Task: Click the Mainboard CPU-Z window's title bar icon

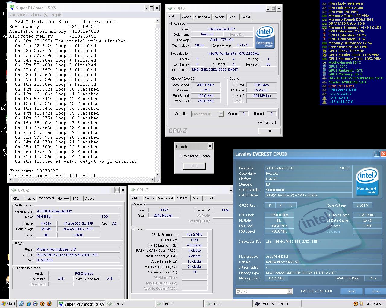Action: tap(14, 190)
